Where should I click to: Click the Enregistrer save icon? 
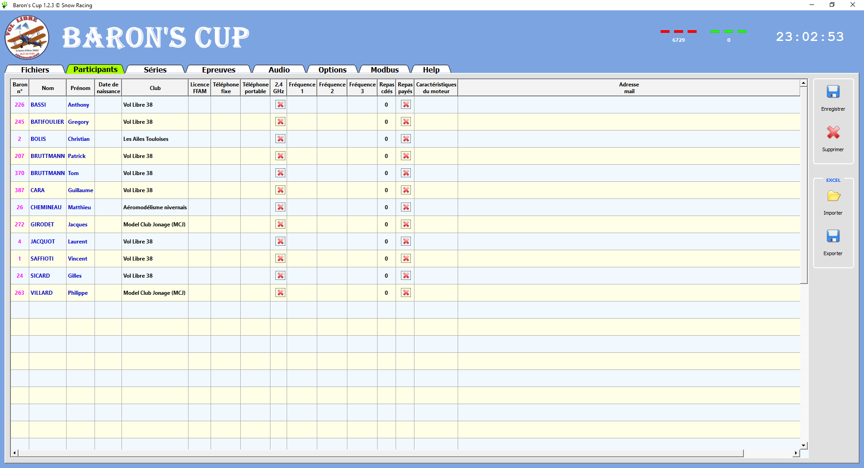click(833, 92)
